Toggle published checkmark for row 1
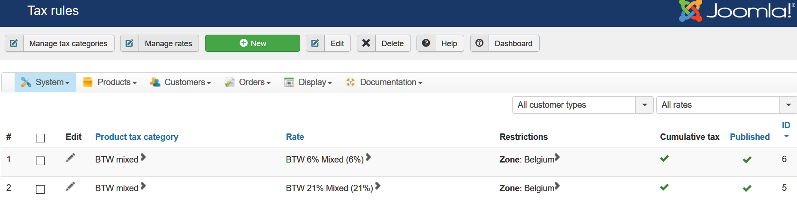This screenshot has width=797, height=201. (x=747, y=160)
